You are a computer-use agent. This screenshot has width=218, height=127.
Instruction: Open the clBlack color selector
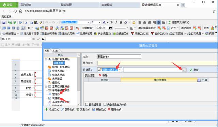point(104,28)
